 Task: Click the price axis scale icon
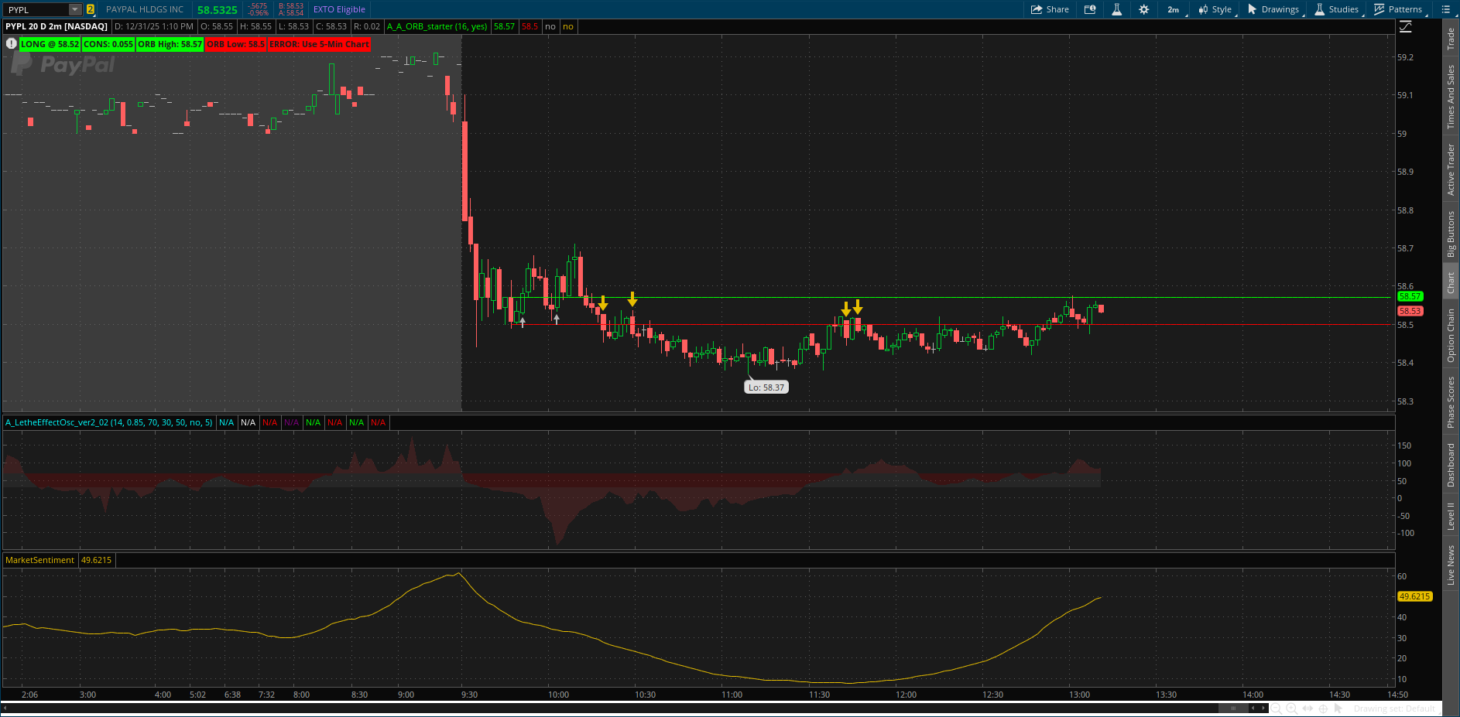[1406, 26]
